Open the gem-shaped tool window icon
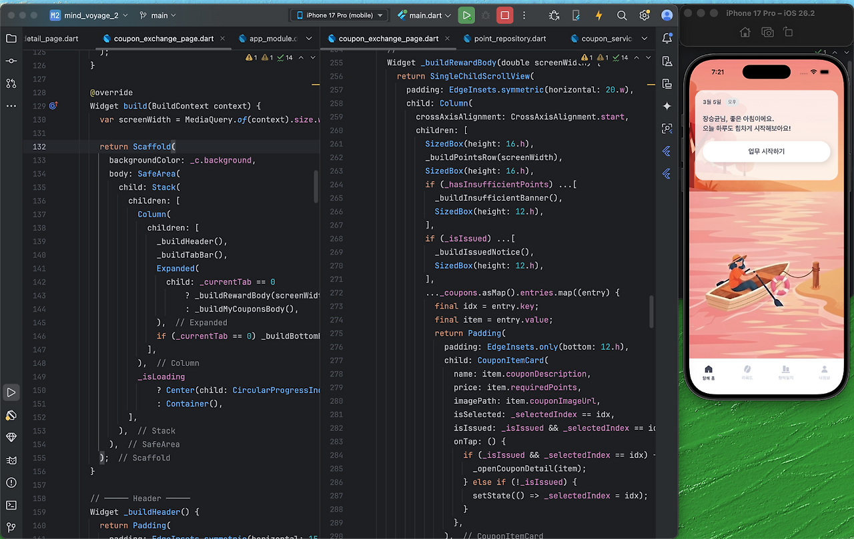The height and width of the screenshot is (539, 854). (11, 438)
